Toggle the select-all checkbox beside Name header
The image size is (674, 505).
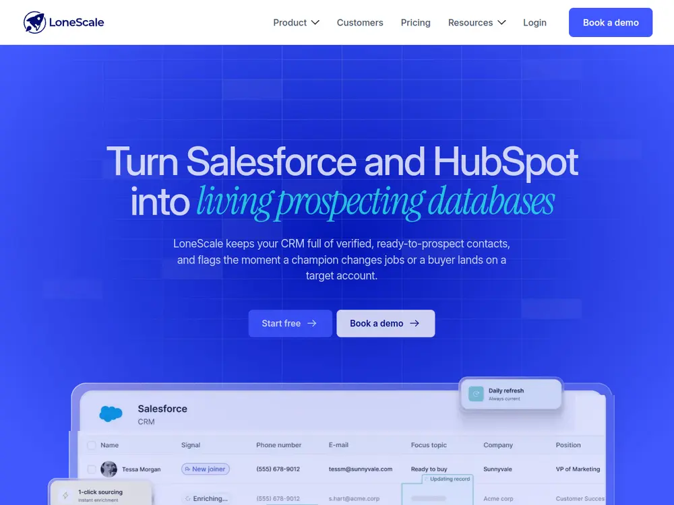click(92, 445)
